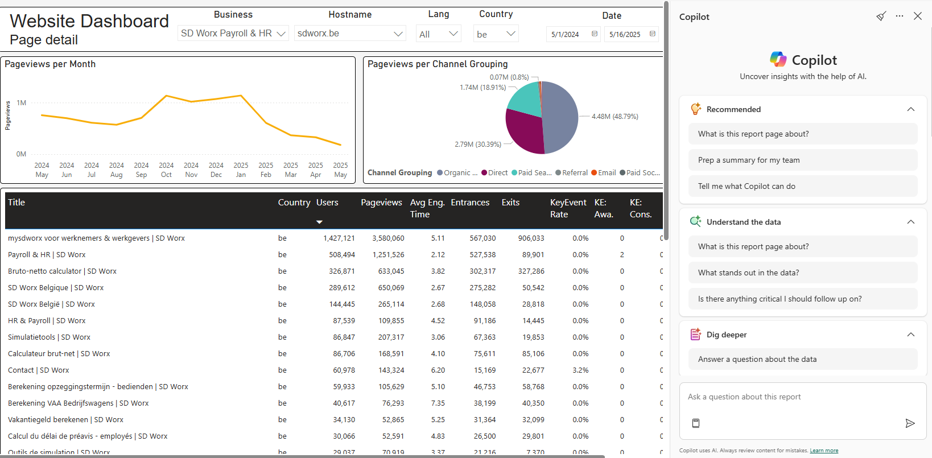Sort table by Exits column header
Viewport: 932px width, 458px height.
[510, 203]
